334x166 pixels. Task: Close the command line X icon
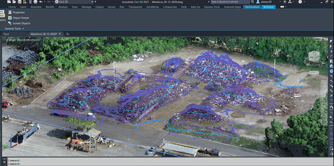[4, 162]
